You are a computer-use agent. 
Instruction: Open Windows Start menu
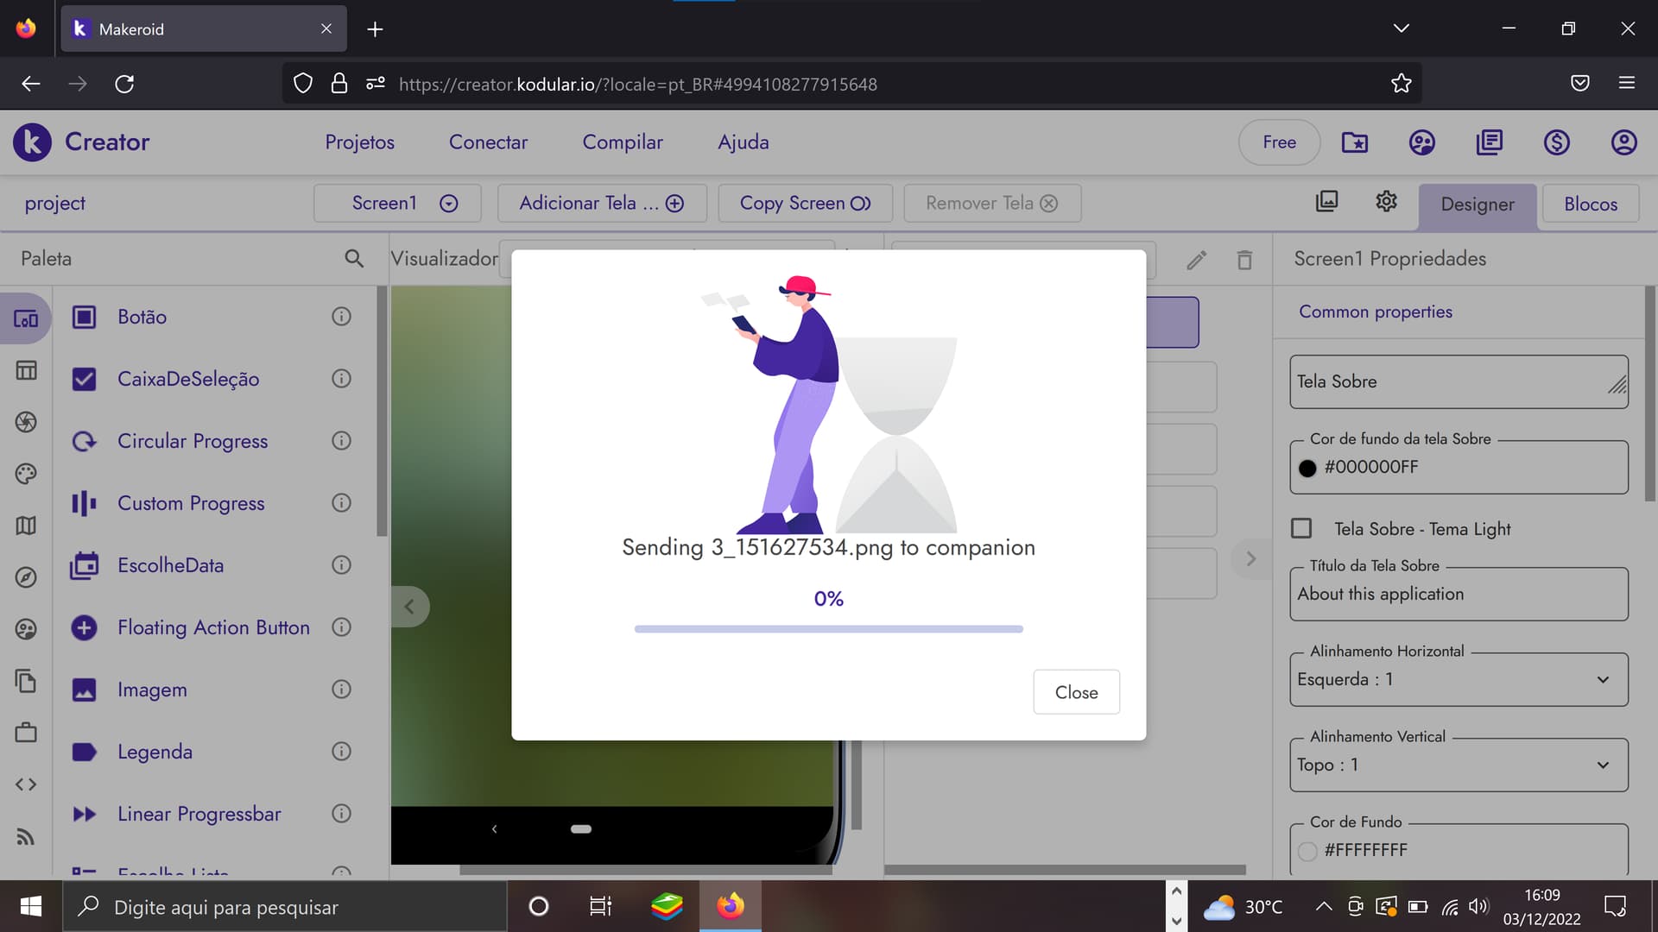click(31, 906)
